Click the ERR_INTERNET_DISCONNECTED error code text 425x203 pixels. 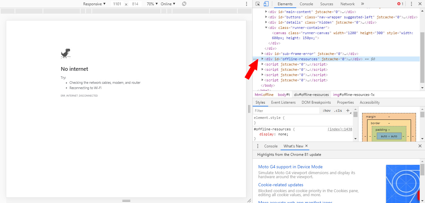click(x=79, y=96)
